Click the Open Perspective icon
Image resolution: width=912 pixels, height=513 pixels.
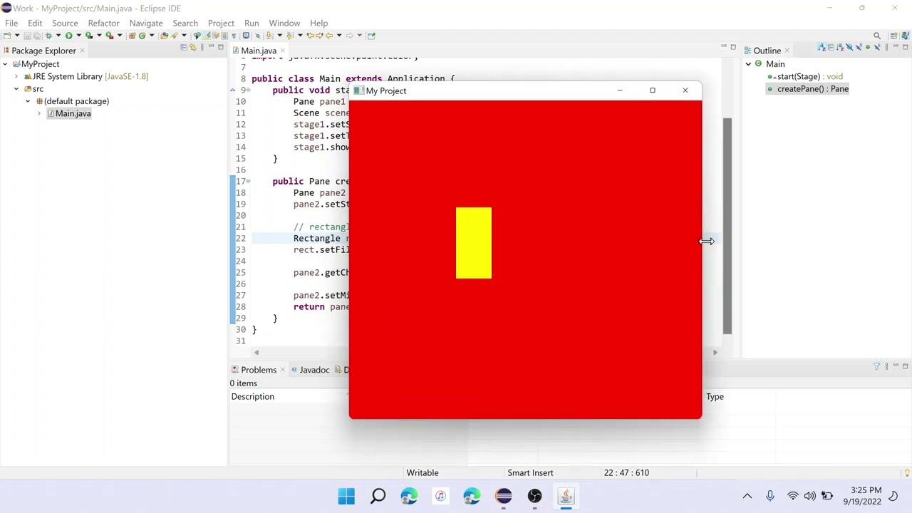[x=893, y=36]
